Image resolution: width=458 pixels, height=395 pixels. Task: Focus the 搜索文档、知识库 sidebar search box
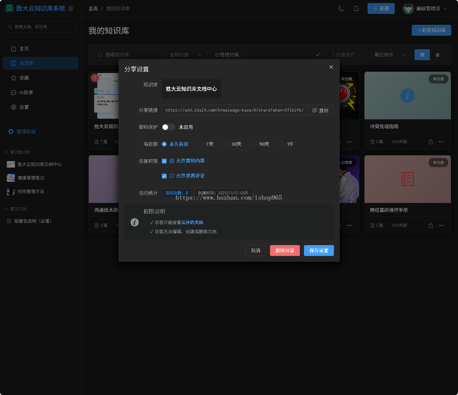click(40, 27)
